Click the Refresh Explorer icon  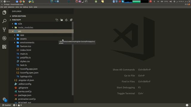pyautogui.click(x=66, y=20)
